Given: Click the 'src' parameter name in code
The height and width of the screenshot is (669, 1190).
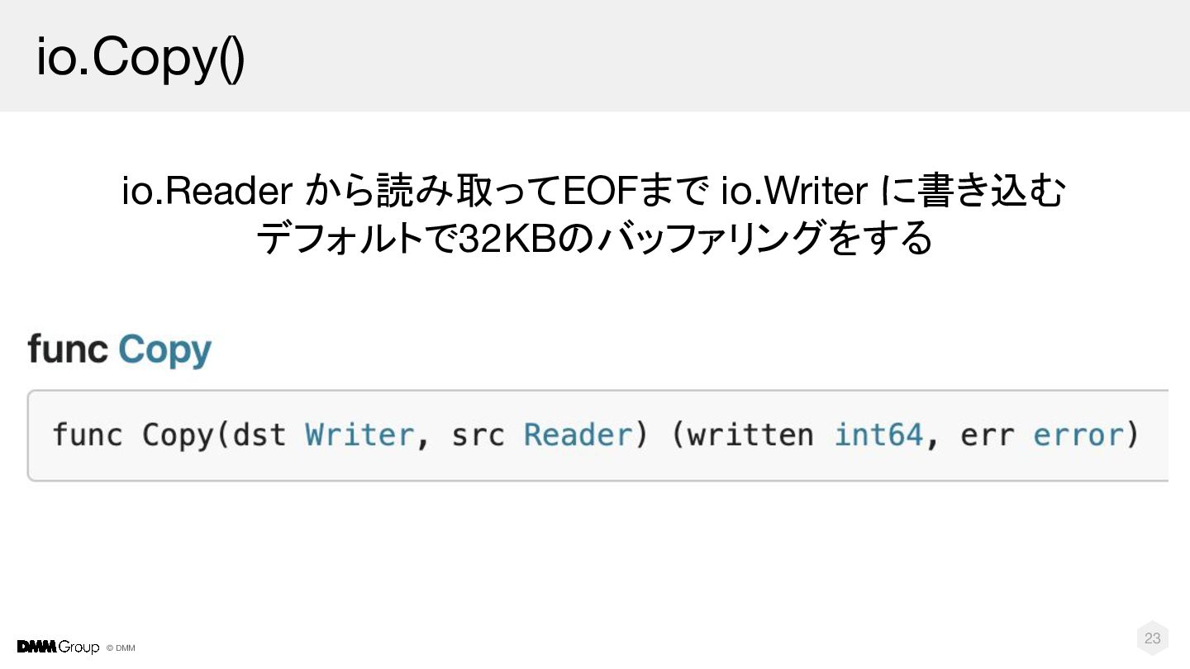Looking at the screenshot, I should tap(478, 434).
